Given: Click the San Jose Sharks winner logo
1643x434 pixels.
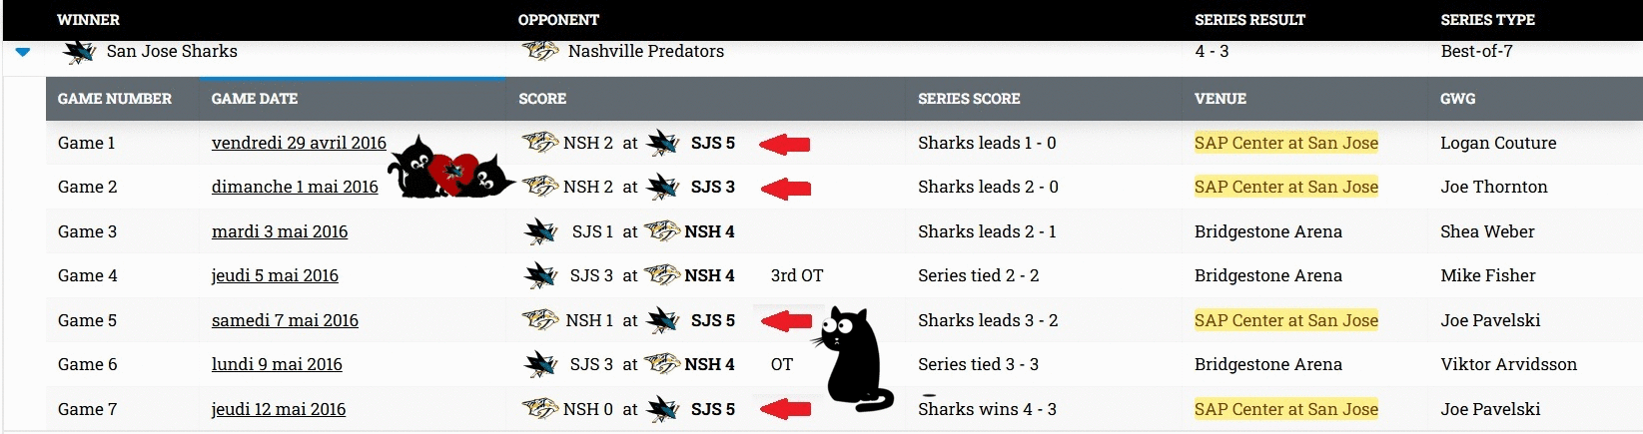Looking at the screenshot, I should (79, 51).
